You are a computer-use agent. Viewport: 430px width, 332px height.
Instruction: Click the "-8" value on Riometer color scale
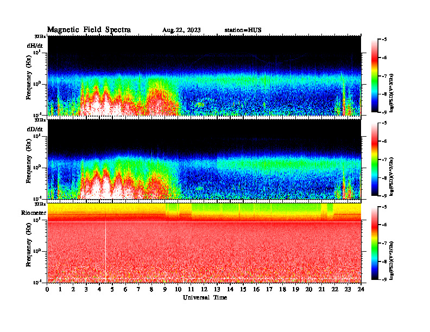click(384, 261)
